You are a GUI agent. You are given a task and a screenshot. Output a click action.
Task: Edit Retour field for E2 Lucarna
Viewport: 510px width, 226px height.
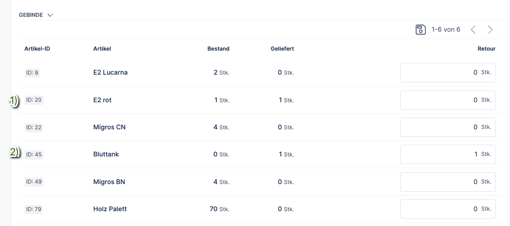pyautogui.click(x=447, y=73)
